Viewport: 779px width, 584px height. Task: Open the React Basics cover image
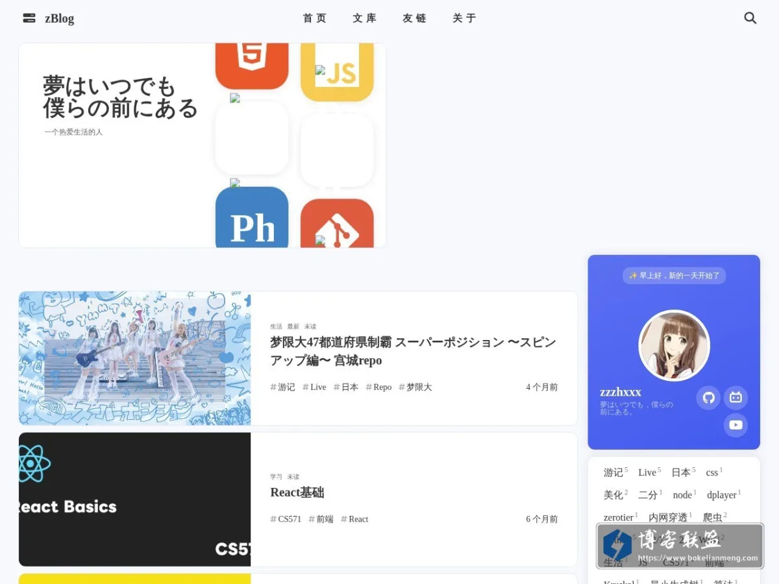[x=135, y=500]
